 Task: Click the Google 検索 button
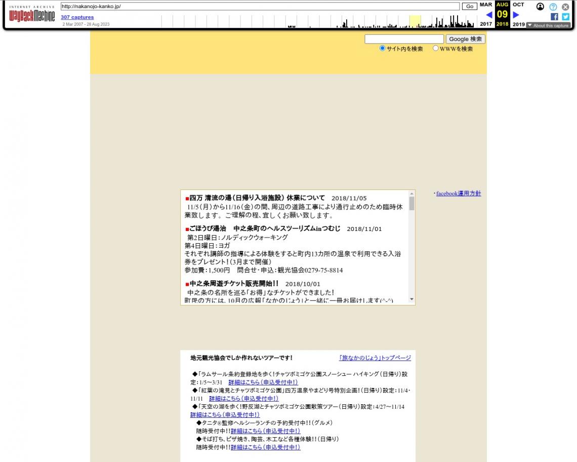(x=465, y=39)
